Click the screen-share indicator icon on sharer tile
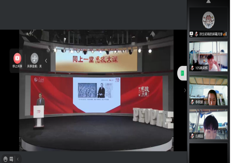This screenshot has width=233, height=163. pos(191,34)
